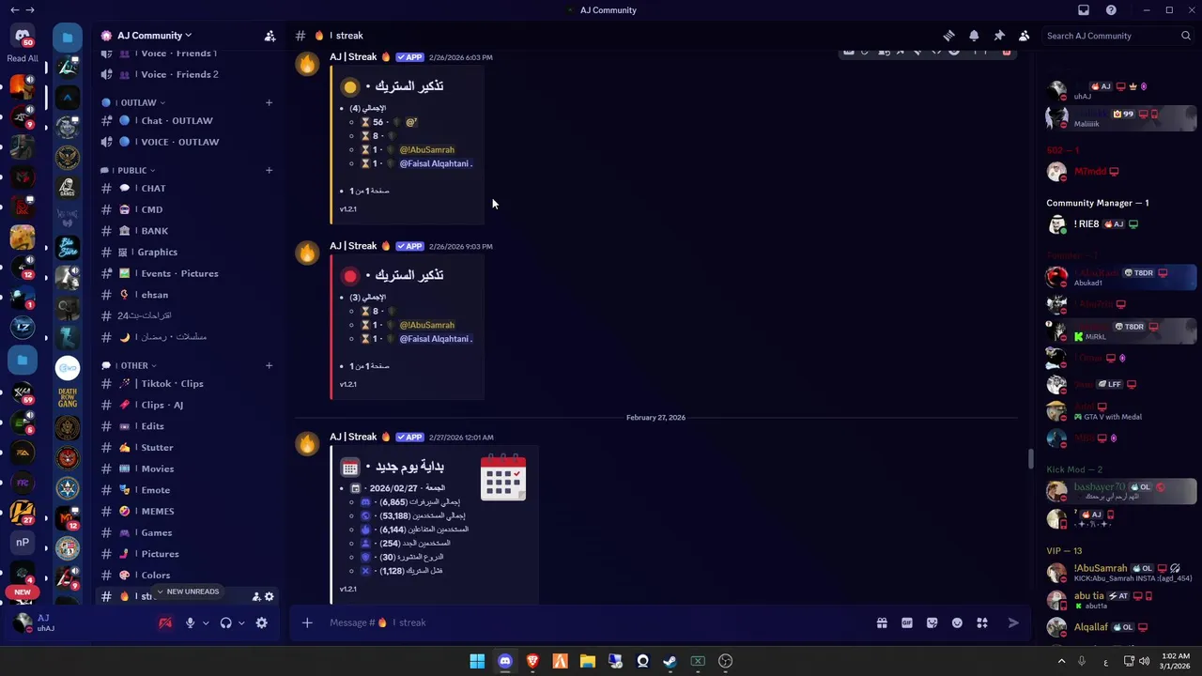Collapse the OUTLAW category

coord(138,102)
